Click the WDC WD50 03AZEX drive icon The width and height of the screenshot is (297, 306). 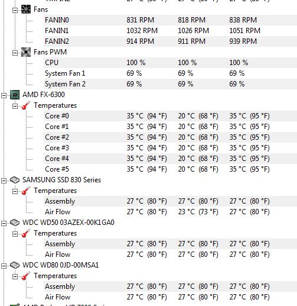point(15,223)
